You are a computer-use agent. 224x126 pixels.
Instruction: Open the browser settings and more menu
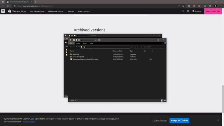coord(221,6)
